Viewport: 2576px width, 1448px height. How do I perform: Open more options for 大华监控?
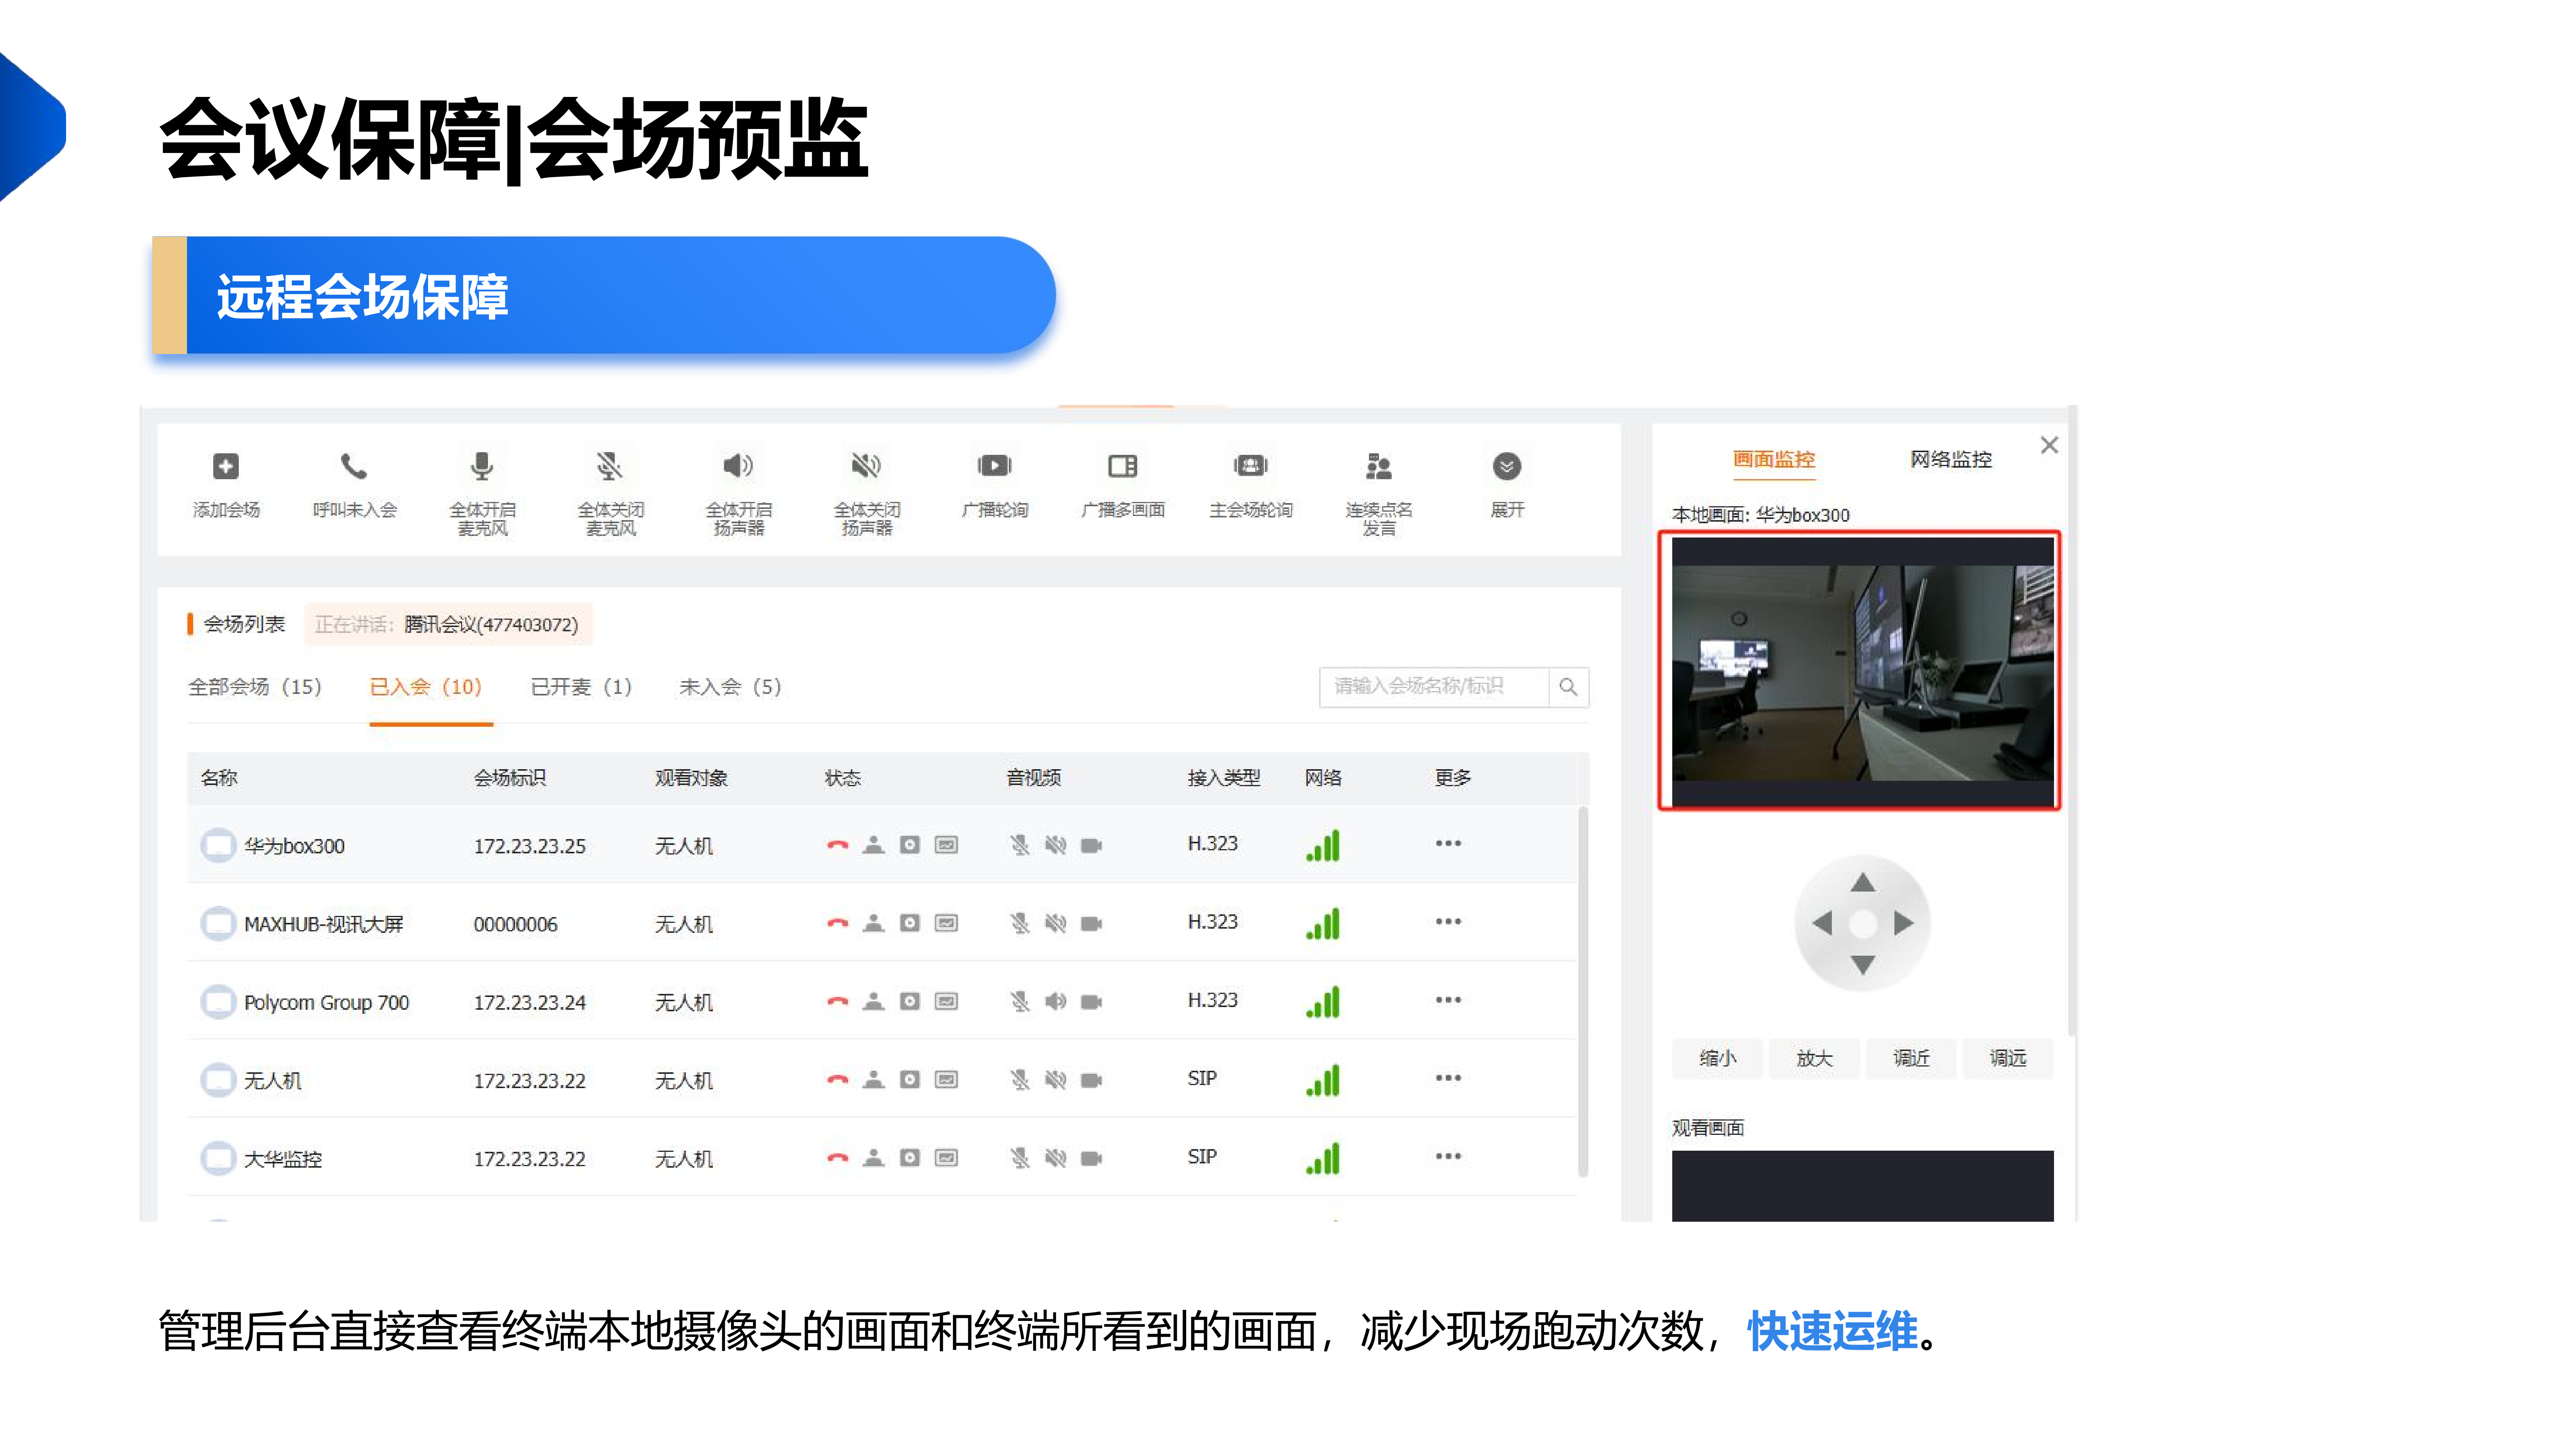click(x=1448, y=1156)
